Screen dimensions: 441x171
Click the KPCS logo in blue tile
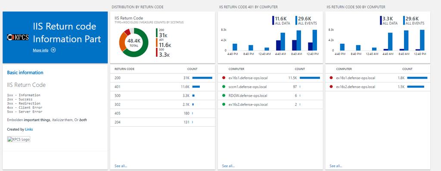point(18,37)
